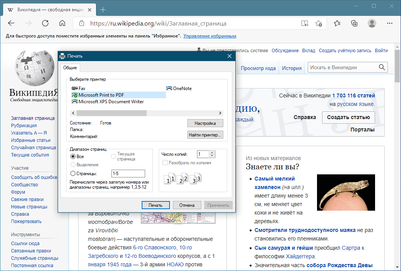Close the Википедия browser tab
This screenshot has width=401, height=271.
pos(89,10)
